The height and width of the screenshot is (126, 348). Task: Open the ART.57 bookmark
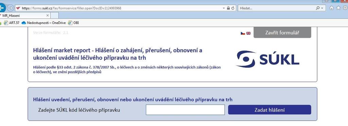coord(12,23)
